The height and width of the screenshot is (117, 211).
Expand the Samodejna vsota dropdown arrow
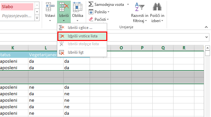point(128,5)
